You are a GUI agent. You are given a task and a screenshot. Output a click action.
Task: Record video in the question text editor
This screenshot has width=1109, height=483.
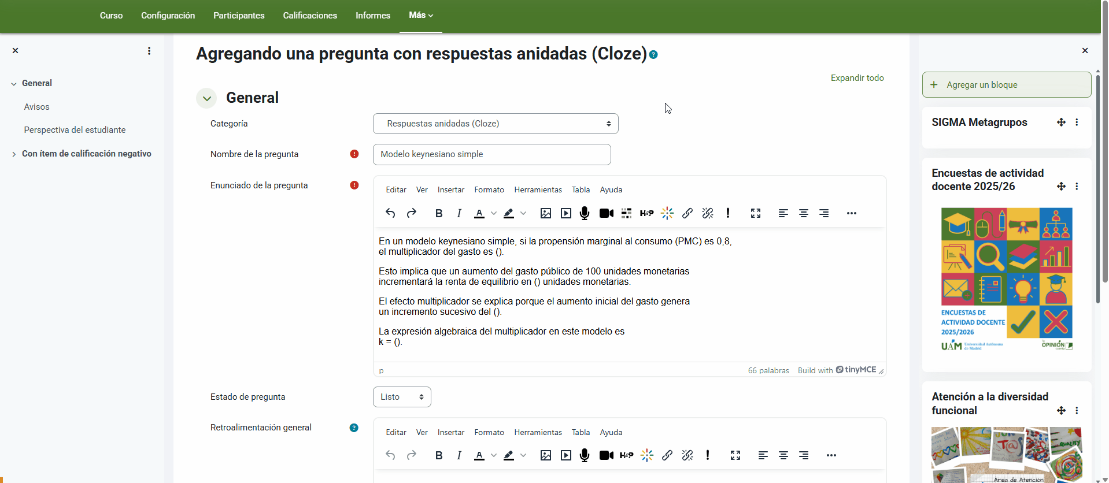(x=607, y=213)
